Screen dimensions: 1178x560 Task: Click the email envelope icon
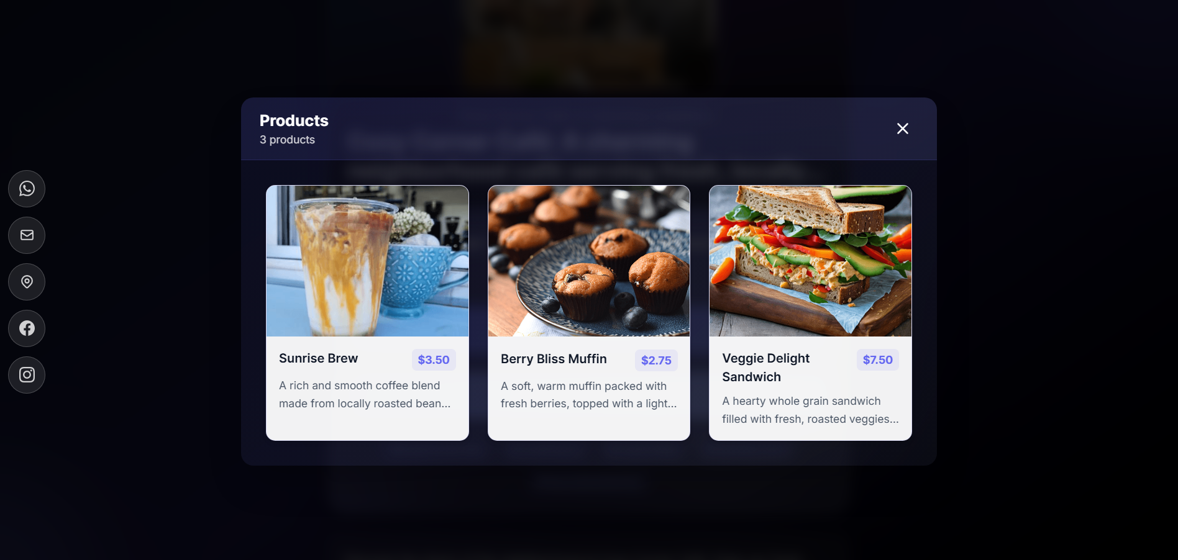(x=27, y=235)
